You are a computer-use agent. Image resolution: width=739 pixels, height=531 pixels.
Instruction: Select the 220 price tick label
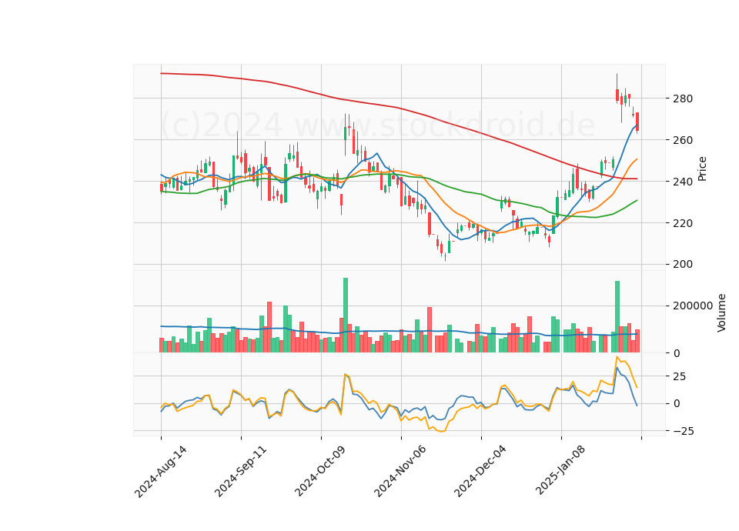(x=684, y=223)
